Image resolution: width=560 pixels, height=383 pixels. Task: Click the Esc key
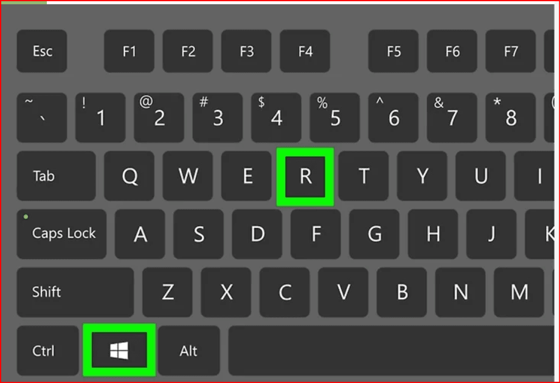(42, 51)
